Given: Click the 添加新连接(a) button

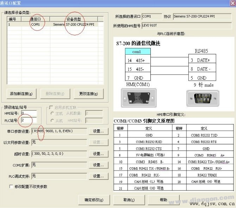Looking at the screenshot, I should (x=21, y=94).
